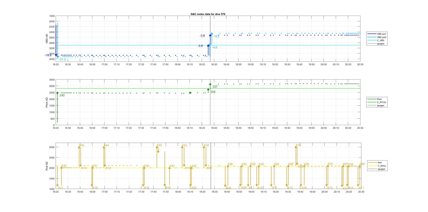Viewport: 428px width, 212px height.
Task: Click the '-605' roll data label
Action: pyautogui.click(x=300, y=166)
